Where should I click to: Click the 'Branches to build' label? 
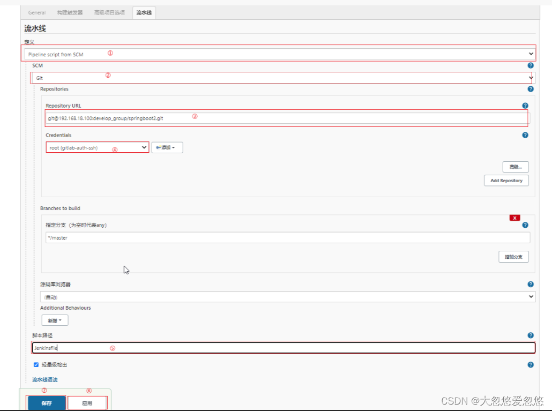60,208
